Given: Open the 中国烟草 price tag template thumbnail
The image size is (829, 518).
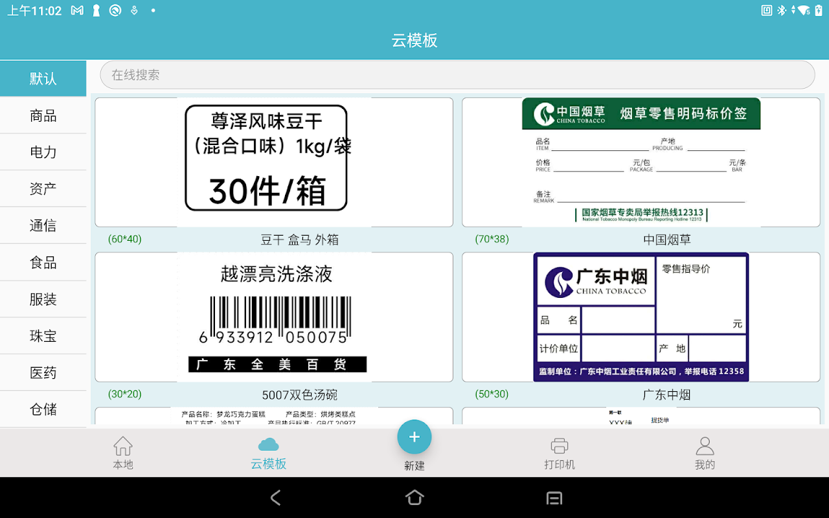Looking at the screenshot, I should tap(641, 163).
